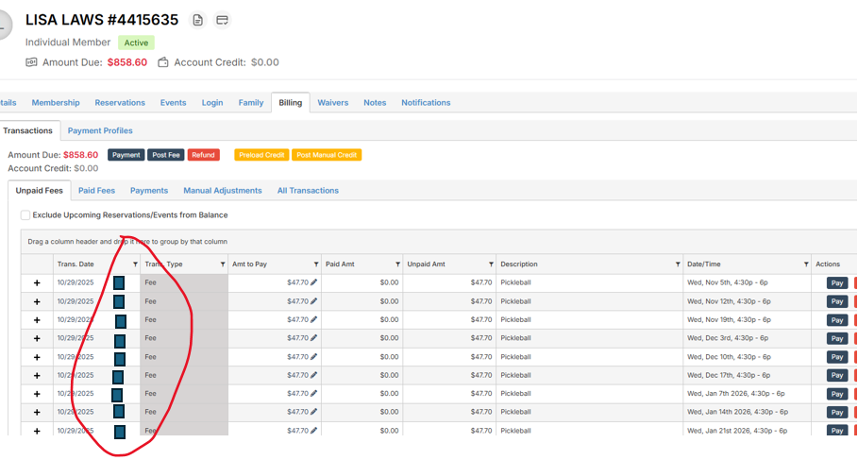Open filter for Description column
Image resolution: width=858 pixels, height=460 pixels.
pyautogui.click(x=678, y=264)
